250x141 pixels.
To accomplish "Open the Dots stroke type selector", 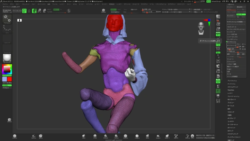I will [x=7, y=29].
